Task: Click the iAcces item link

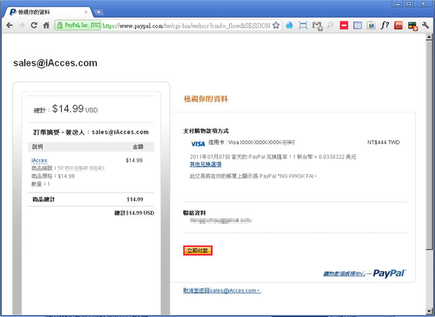Action: click(39, 160)
